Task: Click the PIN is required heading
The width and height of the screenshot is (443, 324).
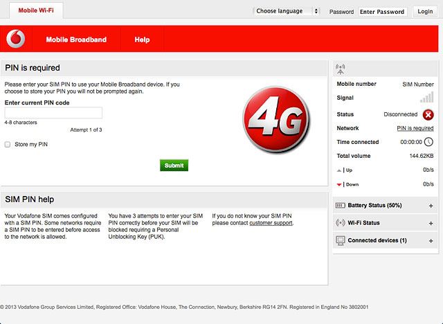Action: 33,68
